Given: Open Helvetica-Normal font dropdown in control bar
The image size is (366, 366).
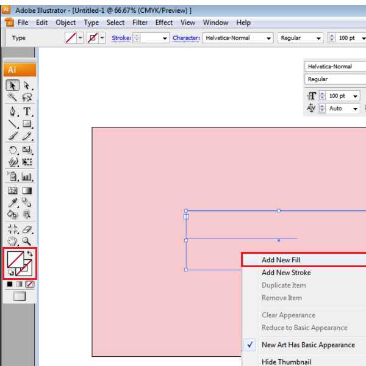Looking at the screenshot, I should pos(269,38).
